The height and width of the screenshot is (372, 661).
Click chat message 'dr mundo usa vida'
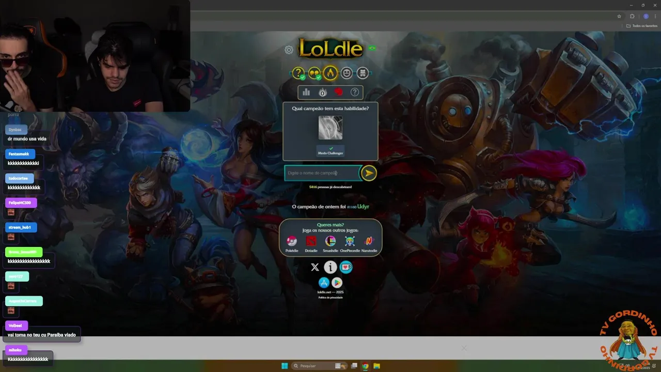point(27,139)
